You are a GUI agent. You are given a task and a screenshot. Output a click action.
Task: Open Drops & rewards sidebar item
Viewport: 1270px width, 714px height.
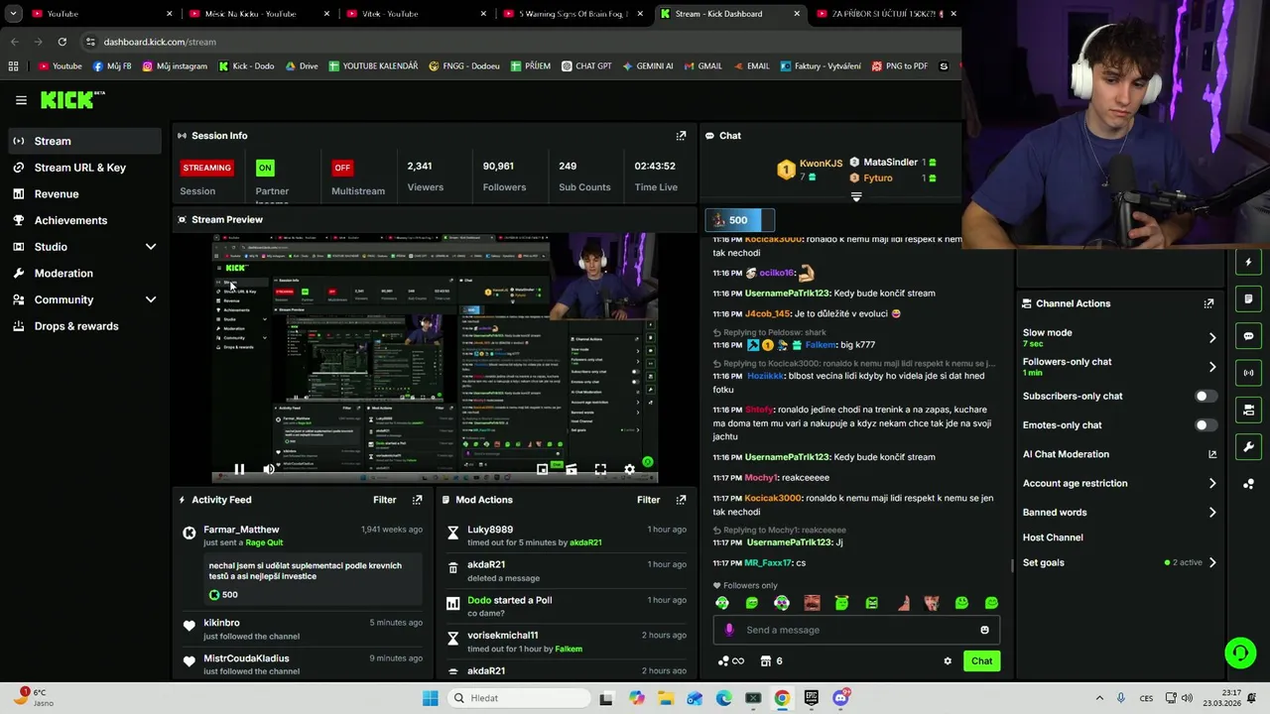point(84,326)
